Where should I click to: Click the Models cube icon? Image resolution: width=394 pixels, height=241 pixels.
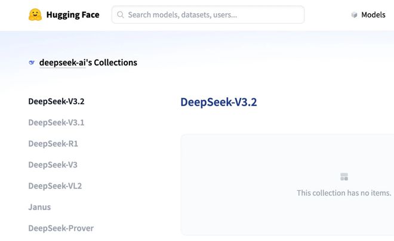[354, 15]
